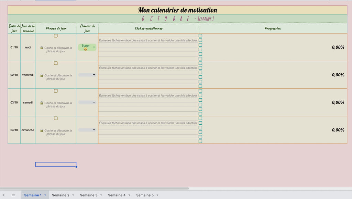Image resolution: width=352 pixels, height=199 pixels.
Task: Select the 'dimanche' day cell
Action: click(x=28, y=130)
